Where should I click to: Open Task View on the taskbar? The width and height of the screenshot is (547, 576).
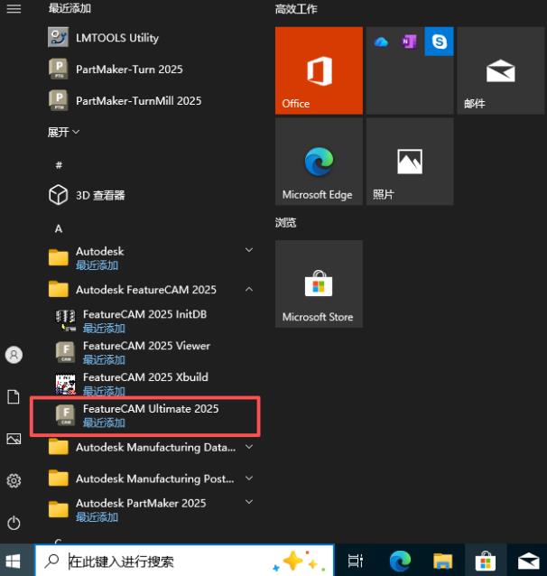coord(356,561)
